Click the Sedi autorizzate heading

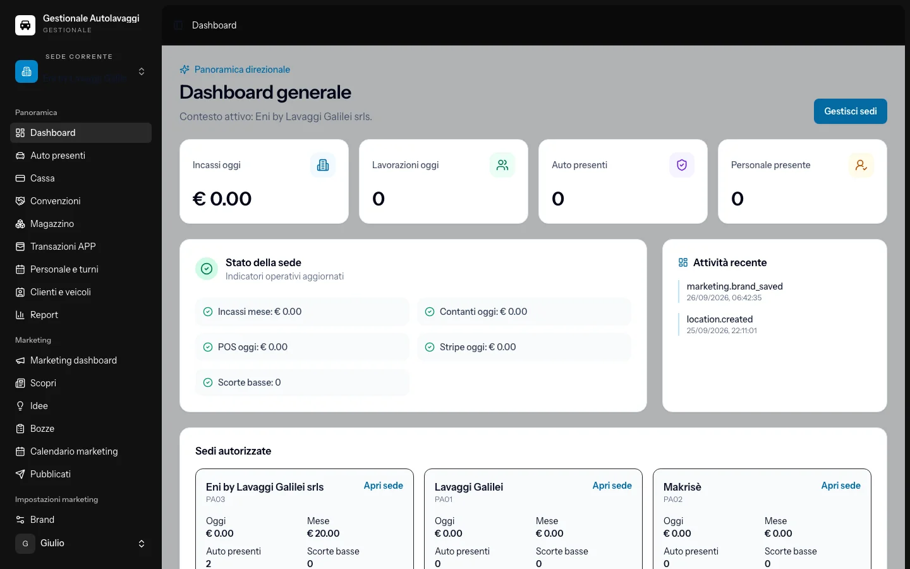pos(233,451)
